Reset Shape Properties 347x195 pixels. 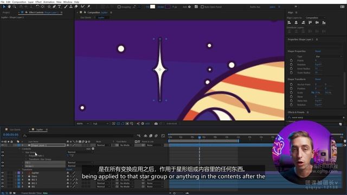click(x=318, y=51)
